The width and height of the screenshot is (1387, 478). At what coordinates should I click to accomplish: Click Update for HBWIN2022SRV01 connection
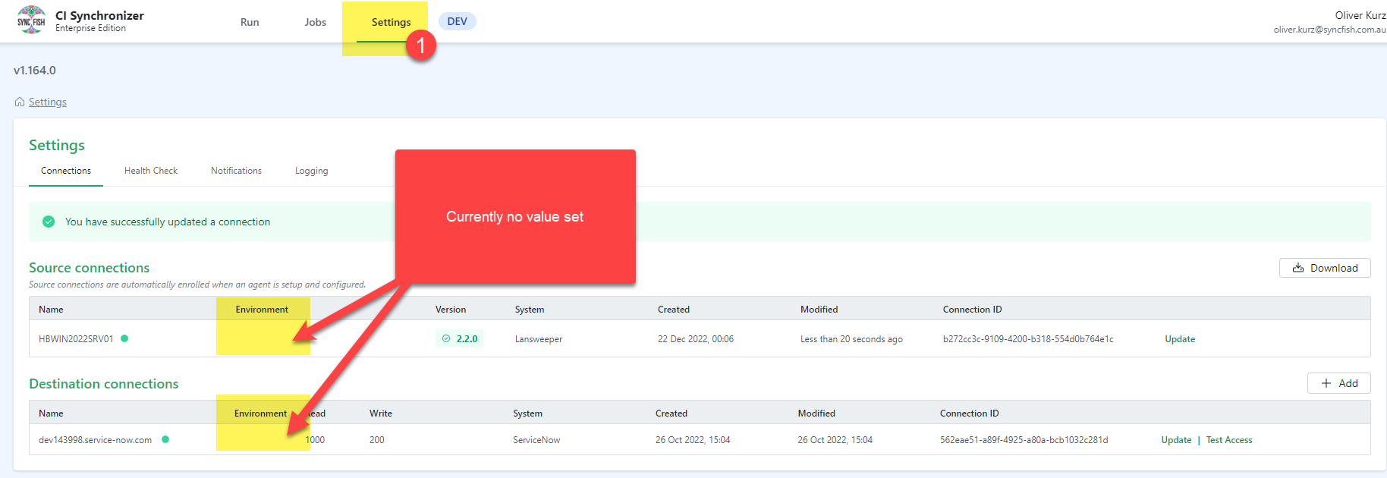1180,339
